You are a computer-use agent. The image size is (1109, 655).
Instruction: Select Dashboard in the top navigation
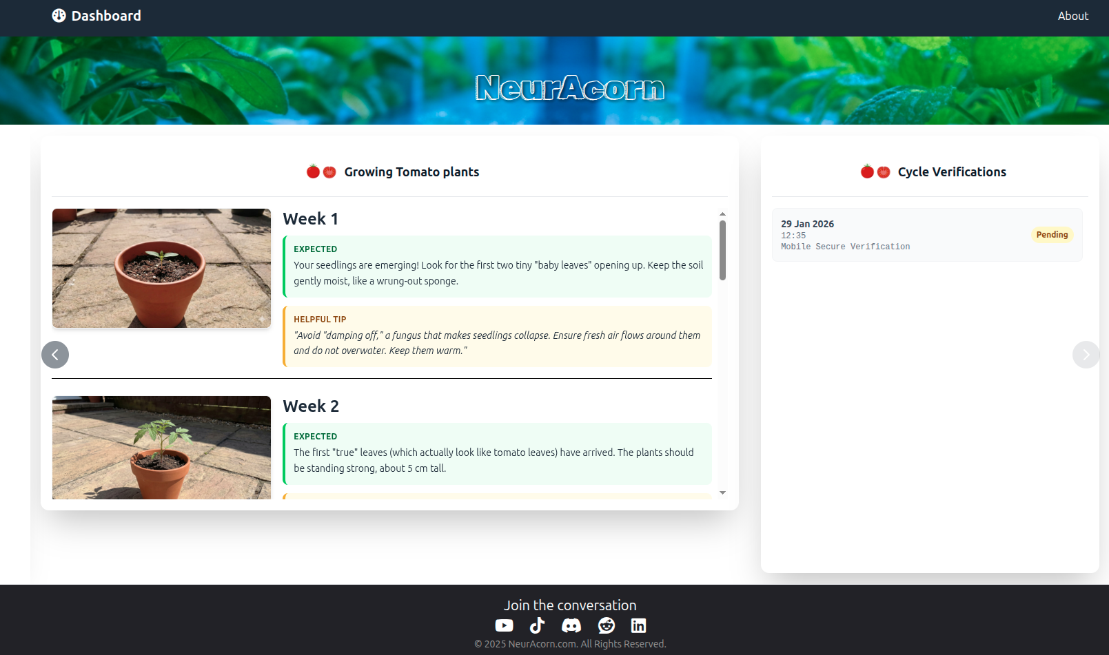tap(106, 16)
